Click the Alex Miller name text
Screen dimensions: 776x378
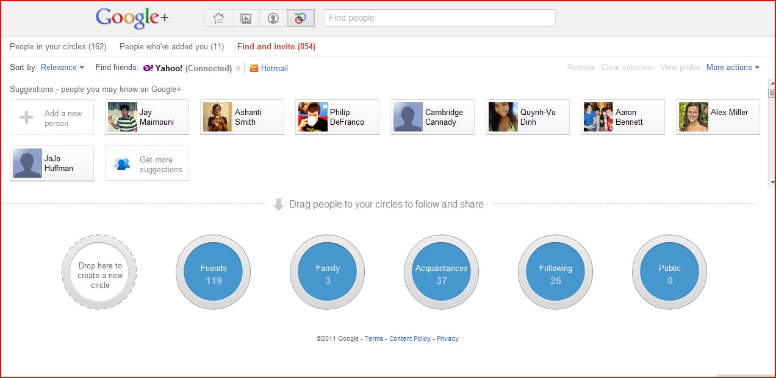[730, 113]
